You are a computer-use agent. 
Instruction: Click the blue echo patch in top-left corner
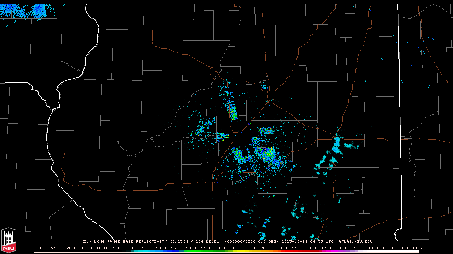25,11
